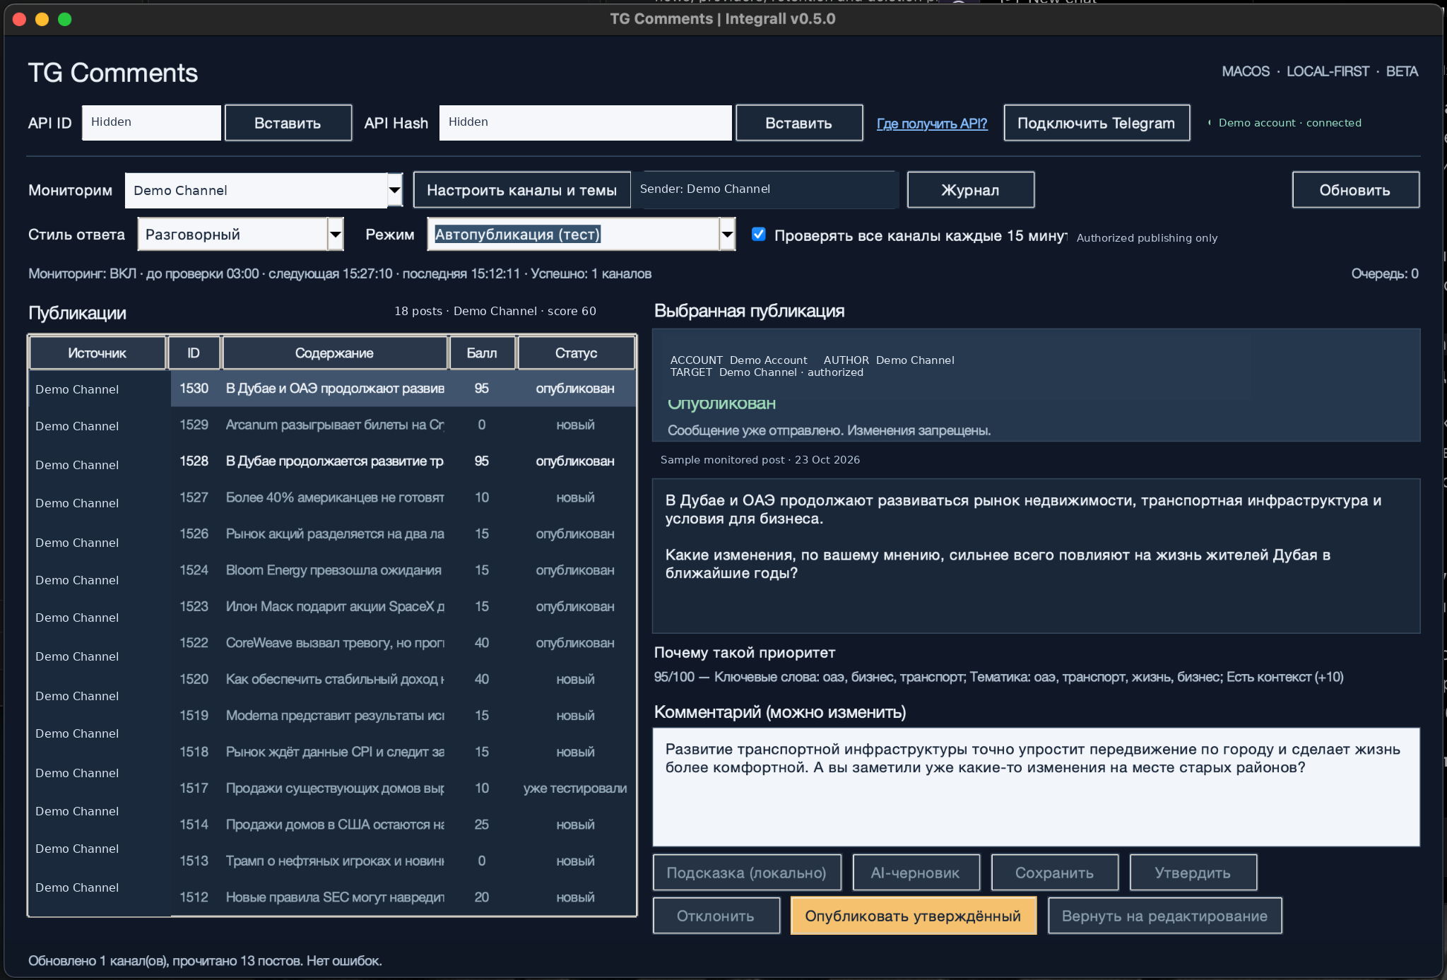This screenshot has height=980, width=1447.
Task: Click bottom status Обновлено 1 канал(ов)
Action: coord(205,961)
